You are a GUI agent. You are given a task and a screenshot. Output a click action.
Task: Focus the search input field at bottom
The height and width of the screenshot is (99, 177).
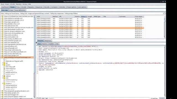pos(99,98)
